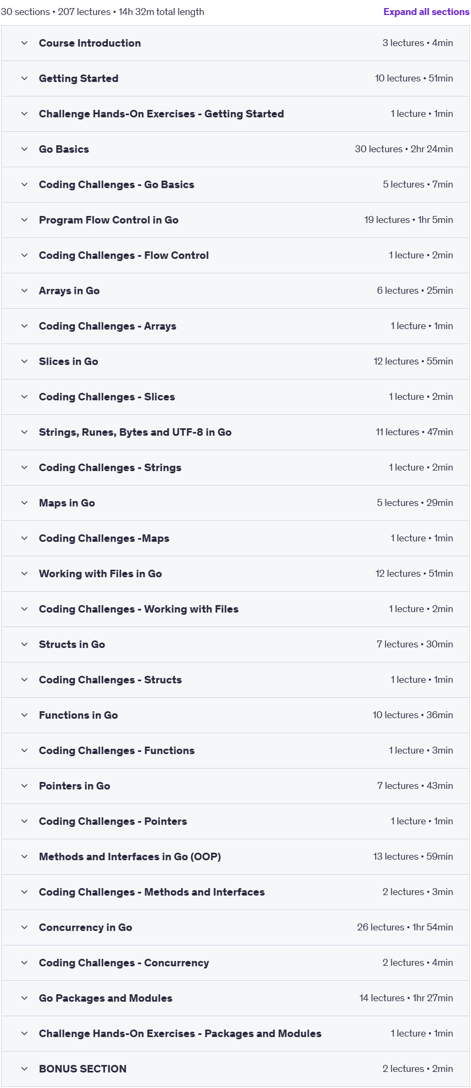Screen dimensions: 471x1088
Task: Open Working with Files in Go section
Action: coord(235,573)
